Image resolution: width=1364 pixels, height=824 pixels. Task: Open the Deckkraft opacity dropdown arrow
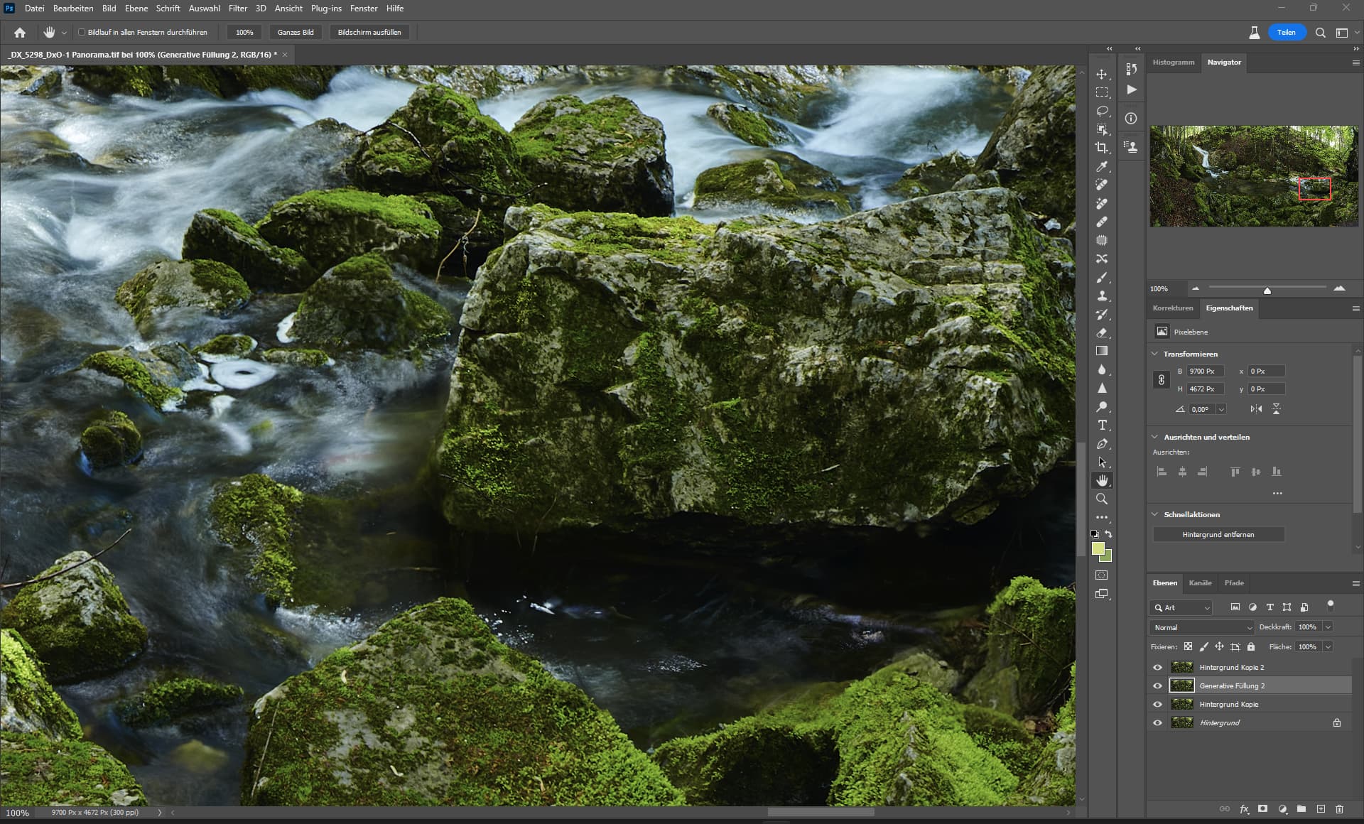pos(1328,627)
